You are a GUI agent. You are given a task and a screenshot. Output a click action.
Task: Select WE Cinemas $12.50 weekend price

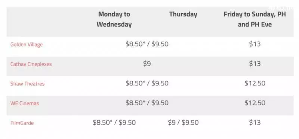[255, 103]
